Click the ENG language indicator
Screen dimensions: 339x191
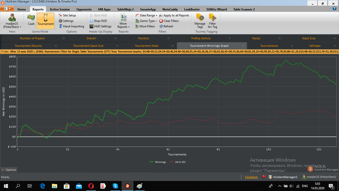tap(305, 186)
